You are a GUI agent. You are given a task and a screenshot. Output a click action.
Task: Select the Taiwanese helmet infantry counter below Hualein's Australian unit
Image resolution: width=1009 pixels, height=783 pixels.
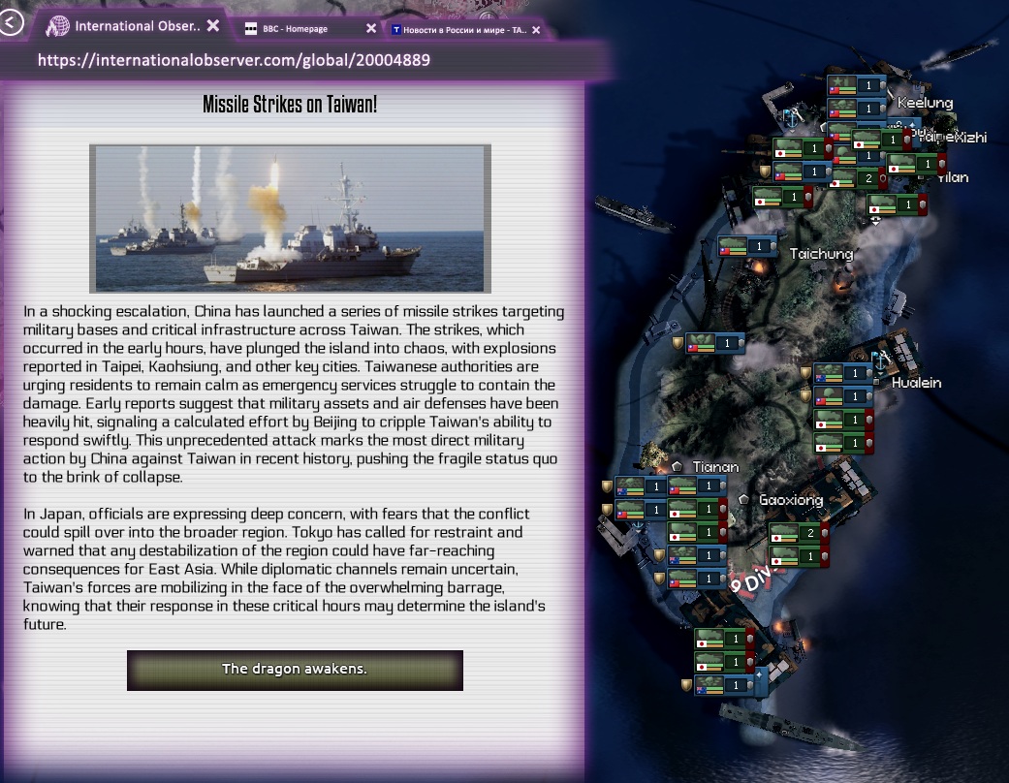coord(843,396)
